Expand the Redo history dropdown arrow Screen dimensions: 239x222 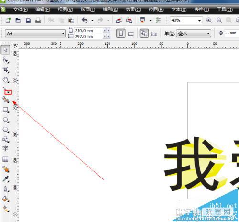click(108, 21)
